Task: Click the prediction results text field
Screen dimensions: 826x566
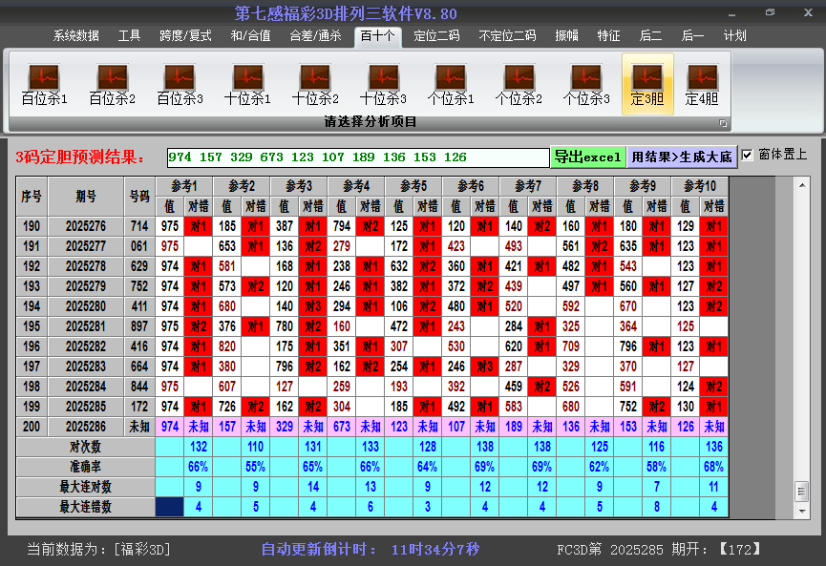Action: 358,157
